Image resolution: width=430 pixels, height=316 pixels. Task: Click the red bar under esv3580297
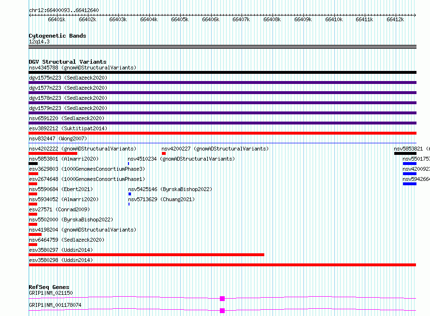pos(146,255)
